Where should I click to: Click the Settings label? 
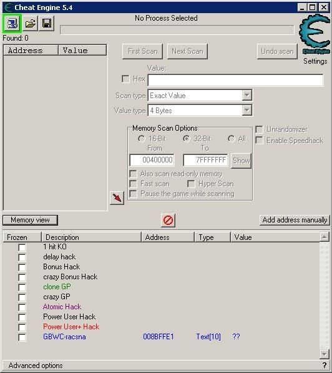315,61
